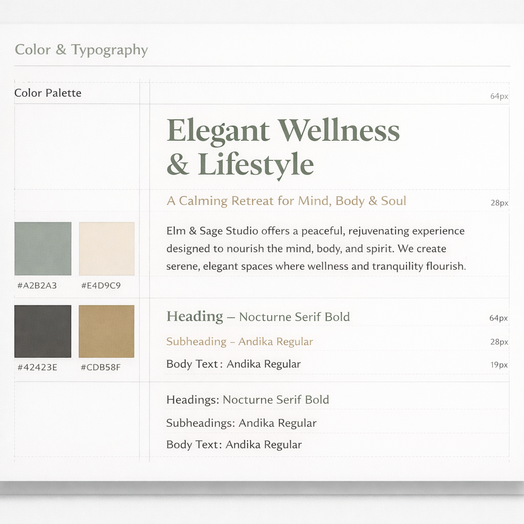Image resolution: width=524 pixels, height=524 pixels.
Task: Select the sage green #A2B2A3 swatch
Action: coord(43,249)
